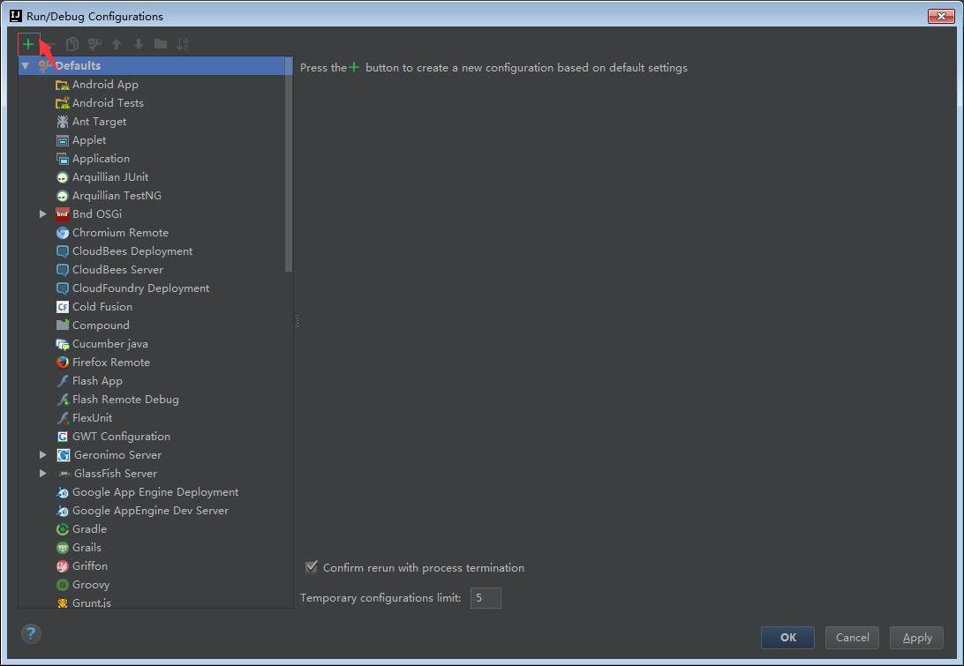964x666 pixels.
Task: Click the Cancel button
Action: click(x=852, y=638)
